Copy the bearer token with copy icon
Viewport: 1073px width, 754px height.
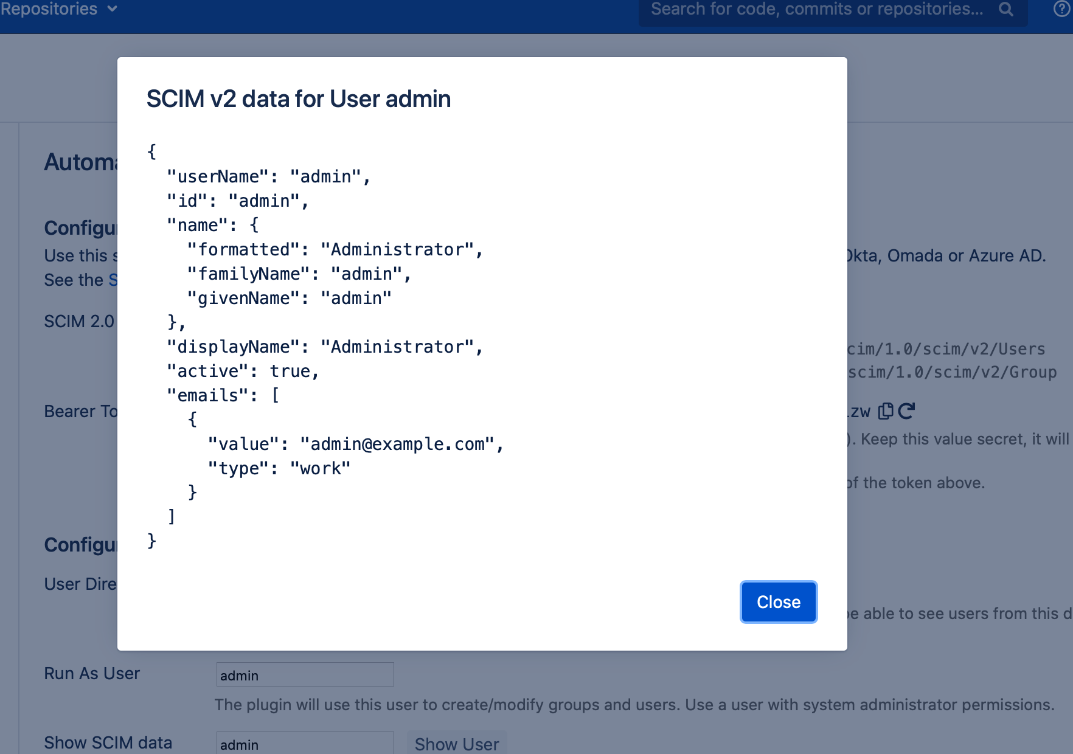point(886,412)
